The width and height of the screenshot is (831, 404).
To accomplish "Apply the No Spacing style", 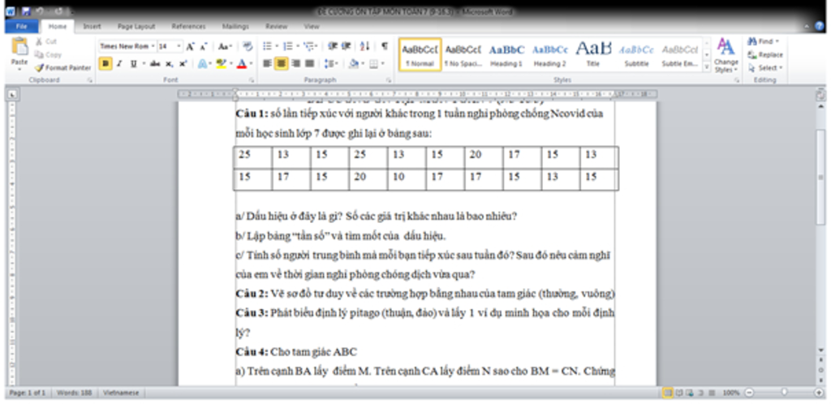I will pos(463,54).
